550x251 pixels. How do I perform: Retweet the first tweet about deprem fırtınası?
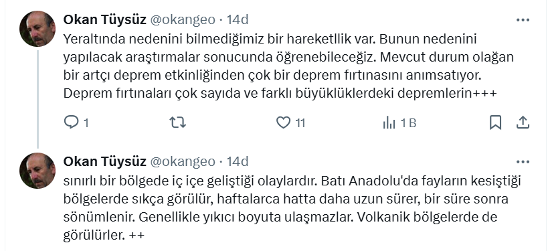178,122
